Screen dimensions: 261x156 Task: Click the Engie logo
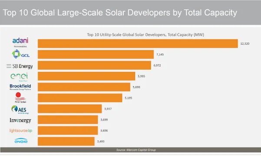(x=21, y=141)
